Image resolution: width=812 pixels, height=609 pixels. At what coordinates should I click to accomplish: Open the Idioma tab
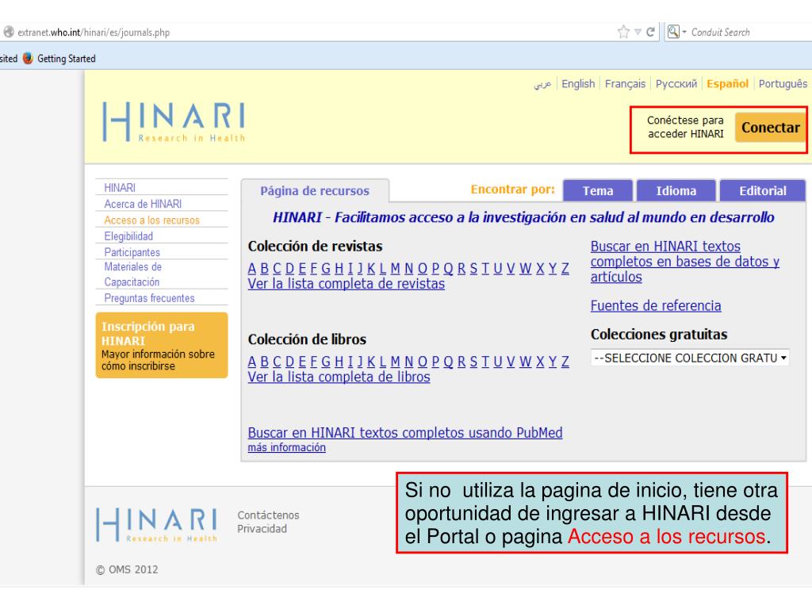point(676,190)
